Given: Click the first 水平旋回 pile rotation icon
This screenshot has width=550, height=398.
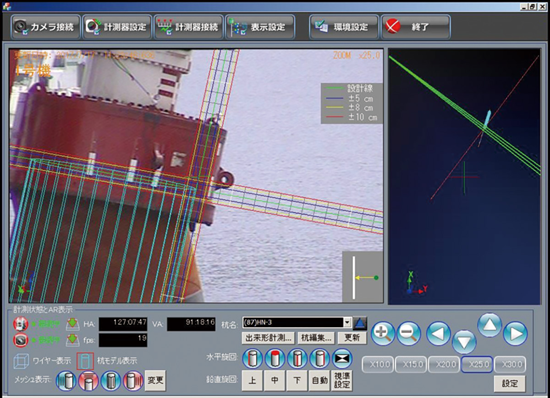Looking at the screenshot, I should 252,359.
